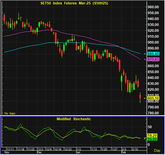Click the 960.00 price scale label

click(x=153, y=7)
